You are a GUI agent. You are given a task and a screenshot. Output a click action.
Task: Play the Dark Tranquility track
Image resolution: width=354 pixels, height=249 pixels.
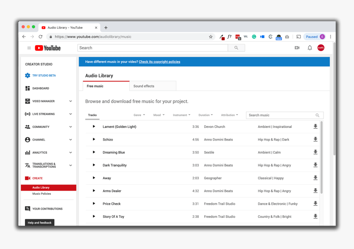click(x=94, y=165)
